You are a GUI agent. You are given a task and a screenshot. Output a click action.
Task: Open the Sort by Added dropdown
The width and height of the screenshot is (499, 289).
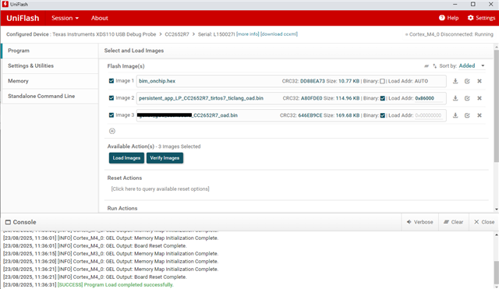click(x=472, y=65)
